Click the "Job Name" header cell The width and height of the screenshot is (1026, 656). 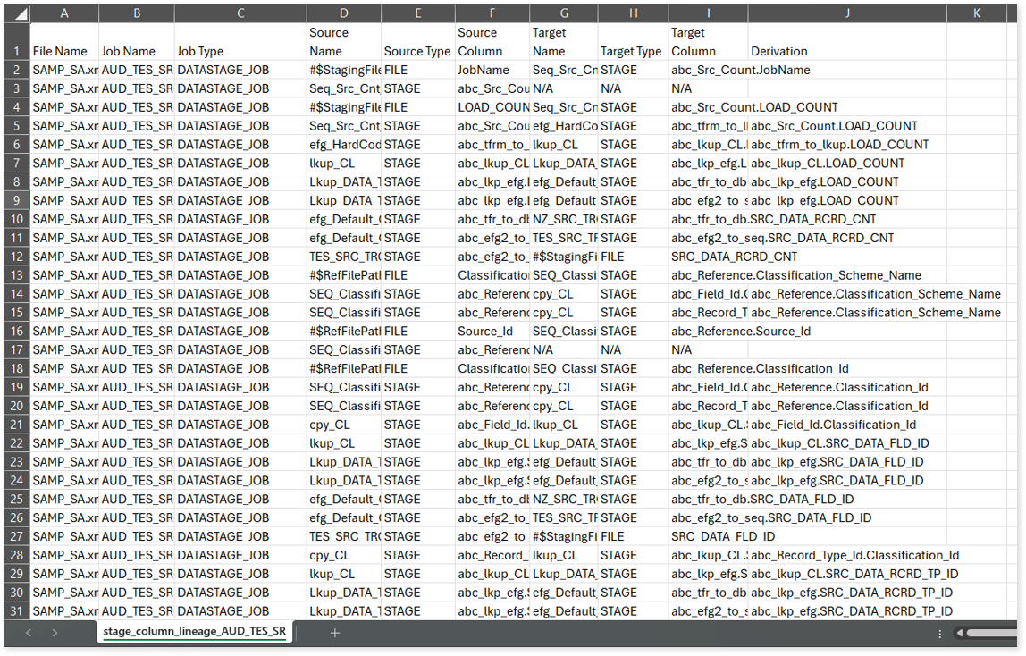[x=137, y=42]
